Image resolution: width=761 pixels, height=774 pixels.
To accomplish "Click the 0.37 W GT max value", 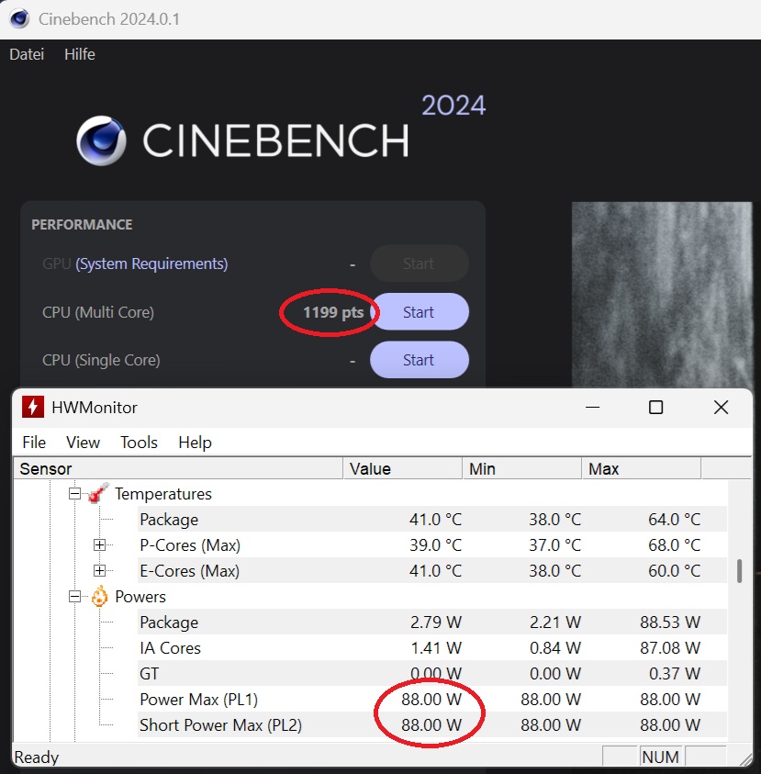I will click(x=674, y=673).
